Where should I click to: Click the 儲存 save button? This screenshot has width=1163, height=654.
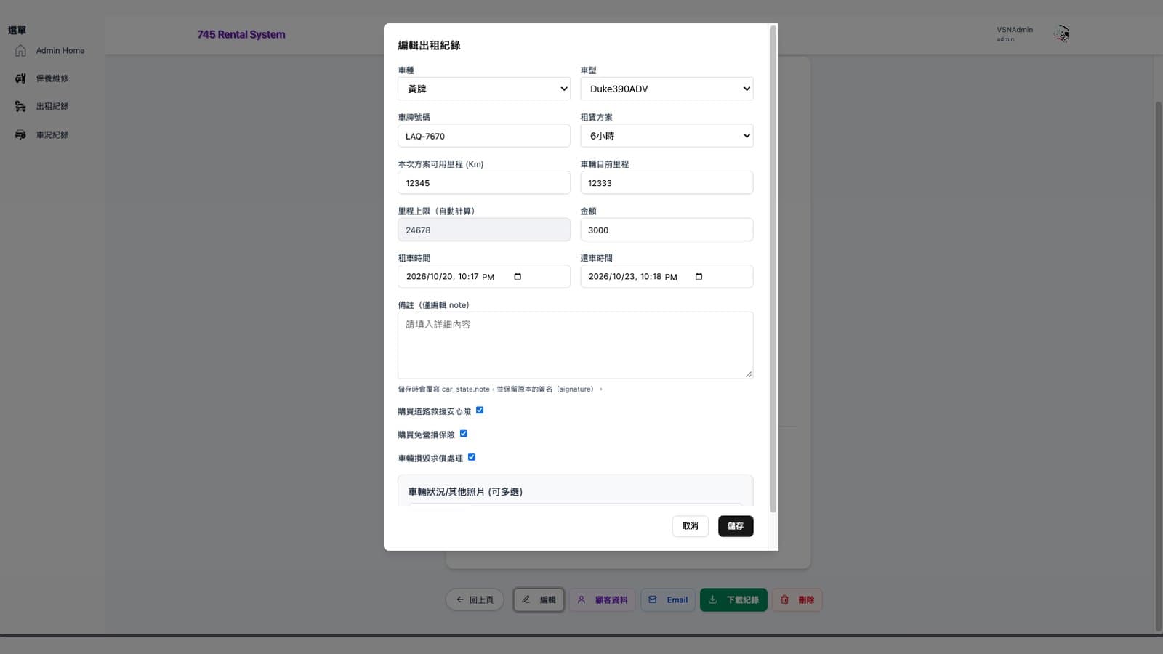(736, 526)
